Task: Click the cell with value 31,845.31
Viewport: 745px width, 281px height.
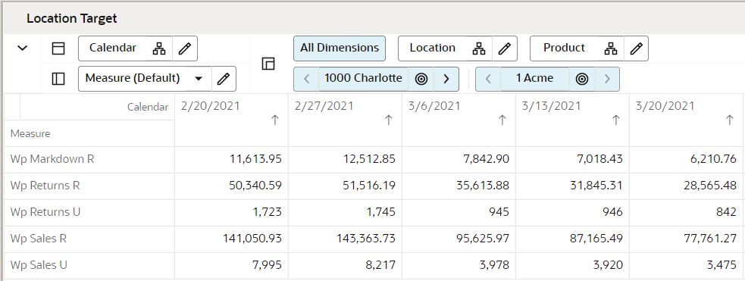Action: pyautogui.click(x=572, y=186)
